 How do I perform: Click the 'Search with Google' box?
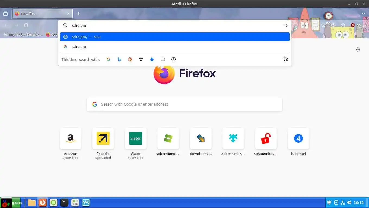pos(184,104)
